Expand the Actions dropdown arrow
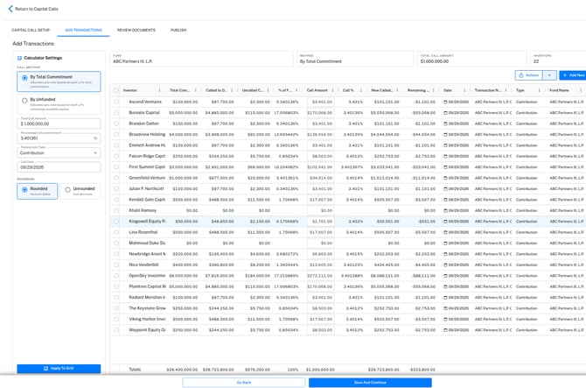Viewport: 586px width, 388px height. [x=549, y=75]
